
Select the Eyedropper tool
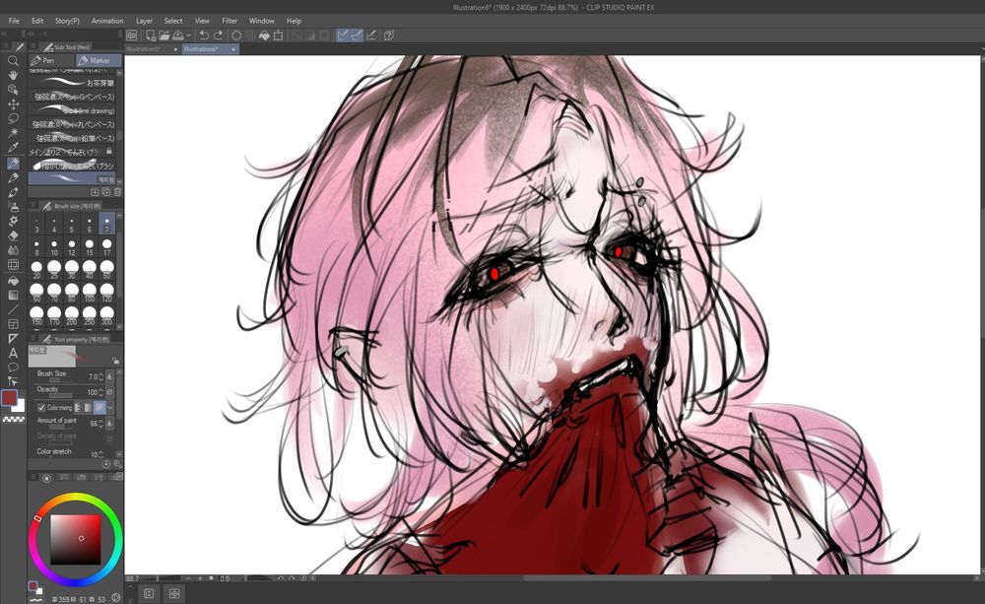[13, 148]
